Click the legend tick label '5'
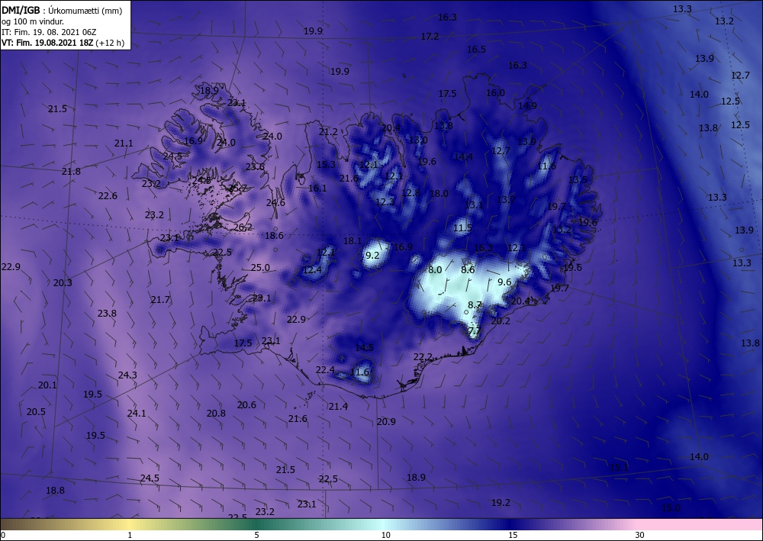The width and height of the screenshot is (763, 541). coord(256,535)
